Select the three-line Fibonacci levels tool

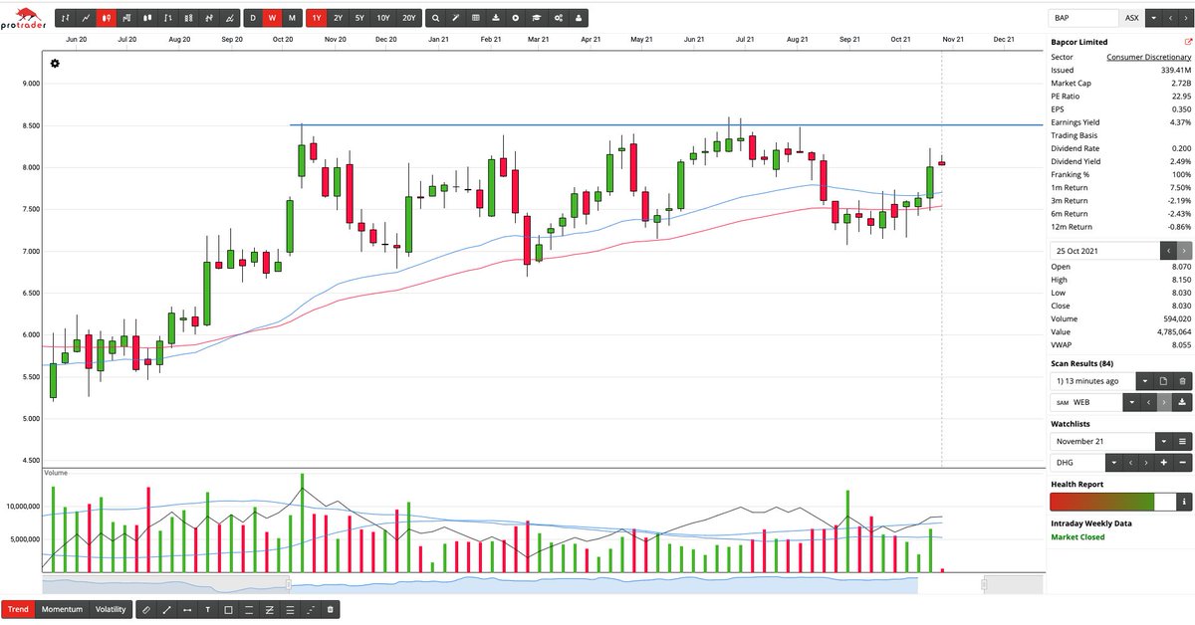click(289, 609)
